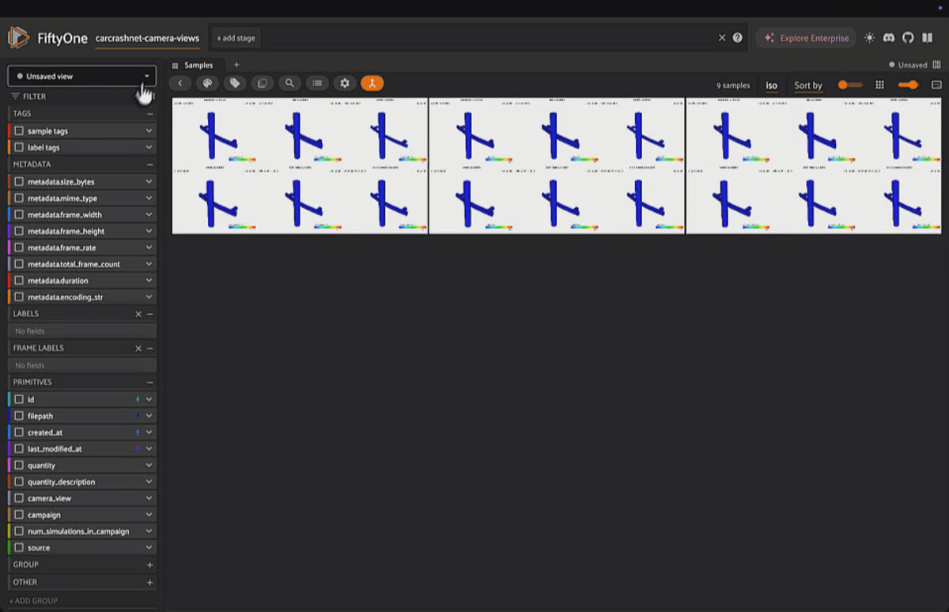This screenshot has height=612, width=949.
Task: Open the rightmost sample thumbnail
Action: pos(815,165)
